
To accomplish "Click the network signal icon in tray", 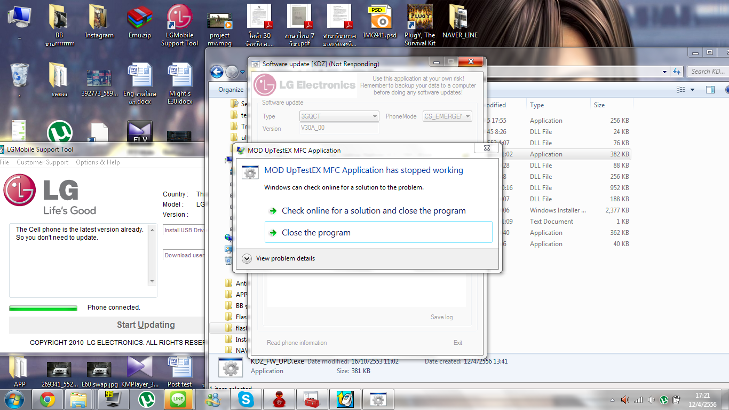I will tap(638, 399).
